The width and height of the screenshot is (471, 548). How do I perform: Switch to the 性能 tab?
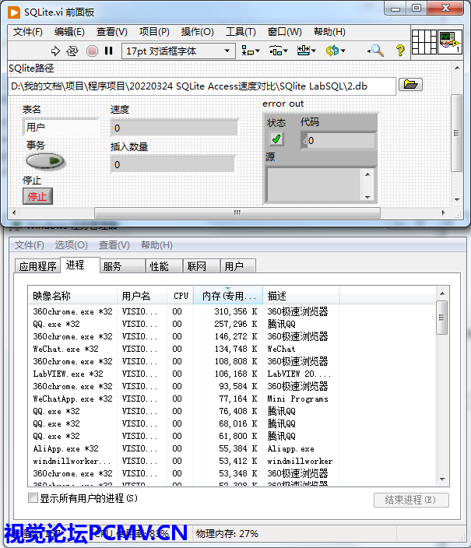tap(160, 266)
